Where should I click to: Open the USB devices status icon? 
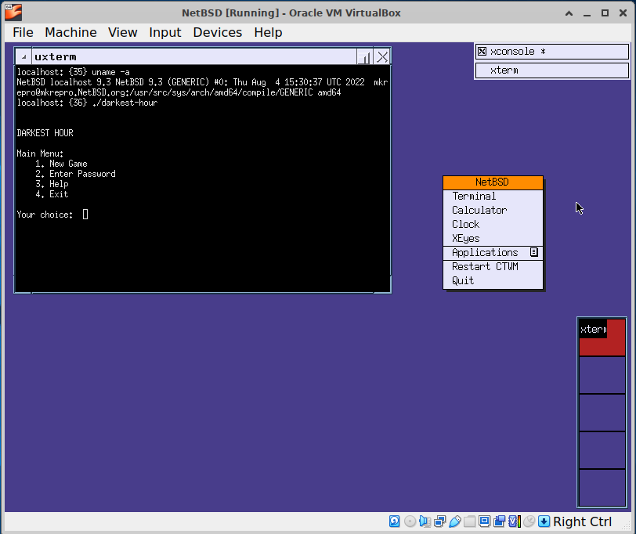(x=455, y=521)
